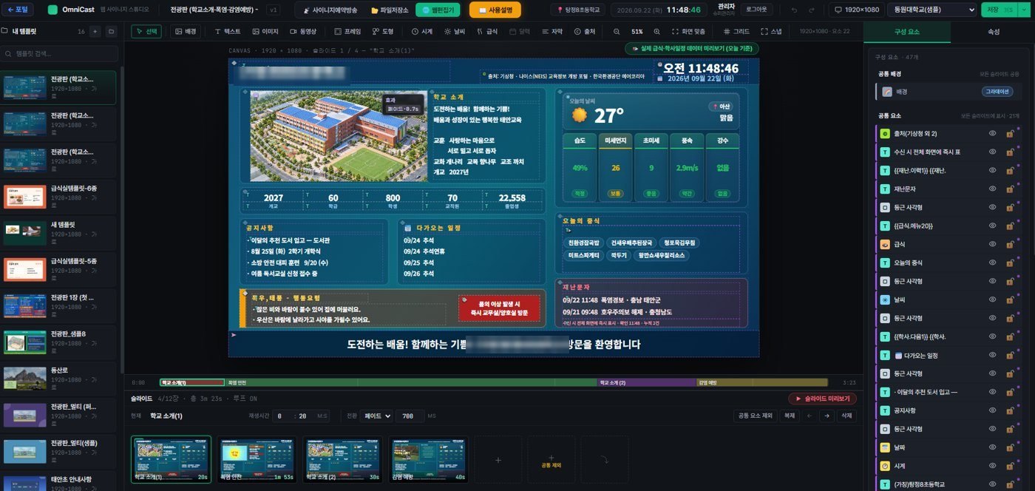Click the 로그아웃 logout button

coord(756,10)
